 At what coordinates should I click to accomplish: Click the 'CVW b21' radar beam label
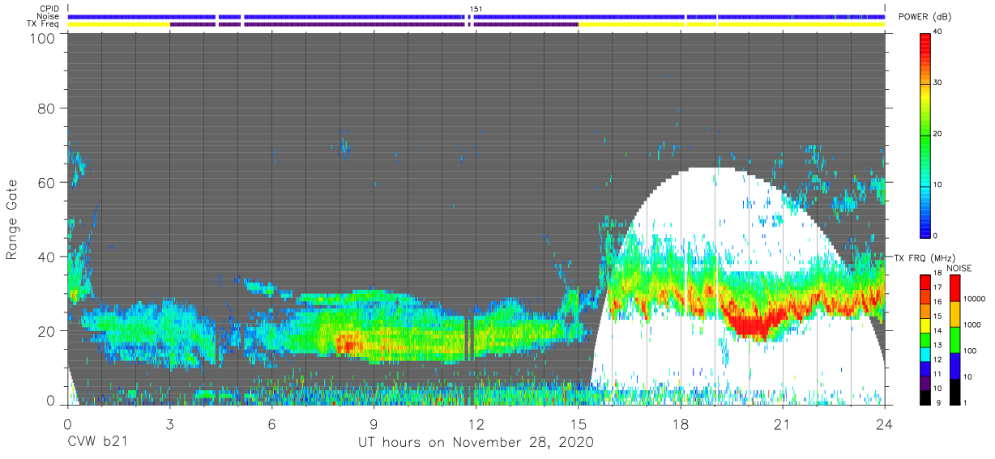[x=97, y=442]
